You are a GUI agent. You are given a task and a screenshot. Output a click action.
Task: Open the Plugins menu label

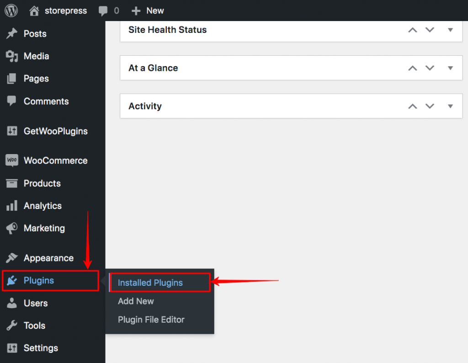pos(38,281)
